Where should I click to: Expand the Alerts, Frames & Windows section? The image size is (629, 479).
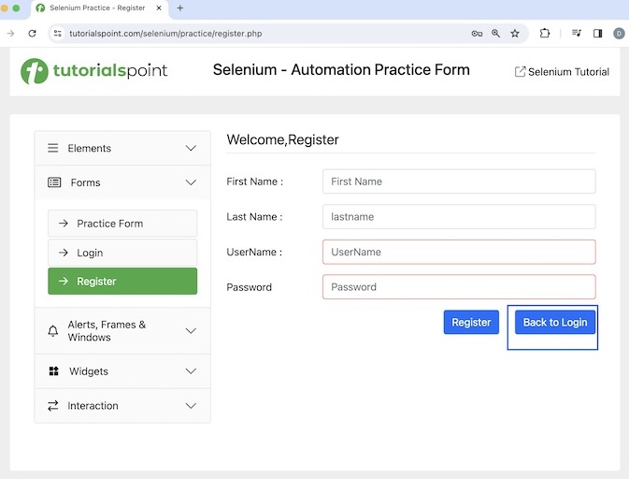191,331
